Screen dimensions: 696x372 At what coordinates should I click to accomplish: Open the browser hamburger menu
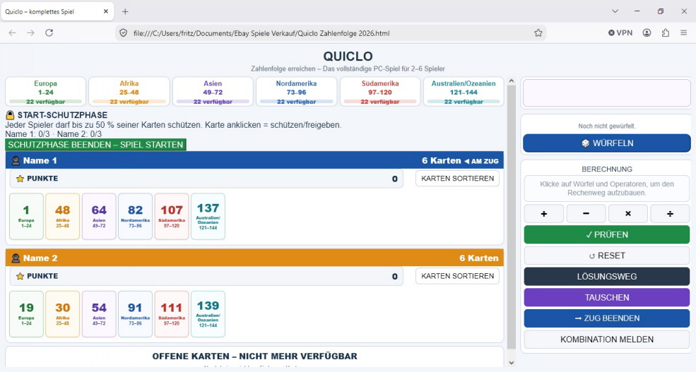coord(683,32)
